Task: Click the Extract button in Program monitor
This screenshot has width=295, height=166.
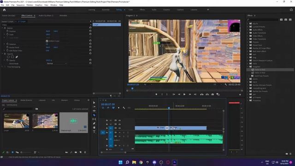Action: point(207,94)
